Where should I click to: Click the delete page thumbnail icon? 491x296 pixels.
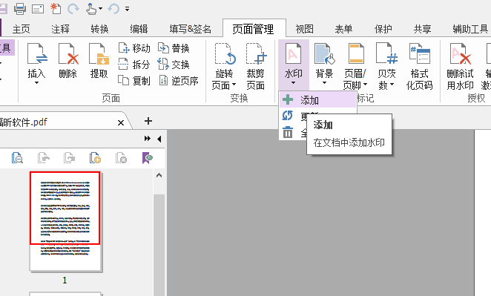(x=121, y=158)
